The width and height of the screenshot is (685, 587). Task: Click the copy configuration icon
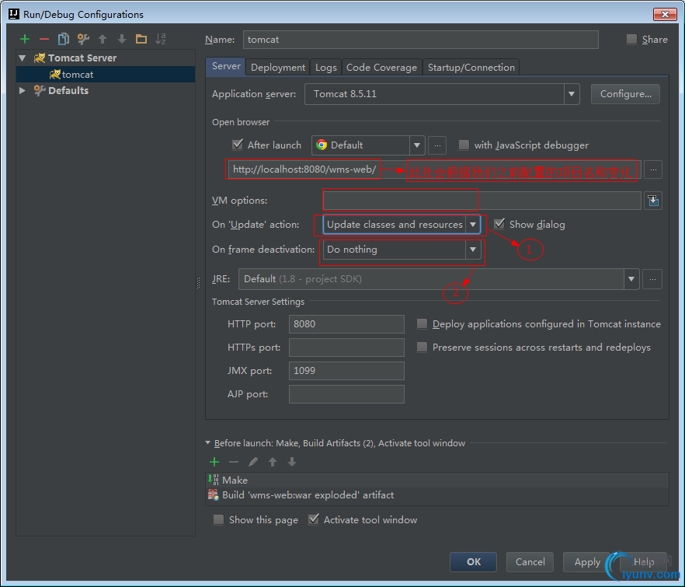point(64,39)
